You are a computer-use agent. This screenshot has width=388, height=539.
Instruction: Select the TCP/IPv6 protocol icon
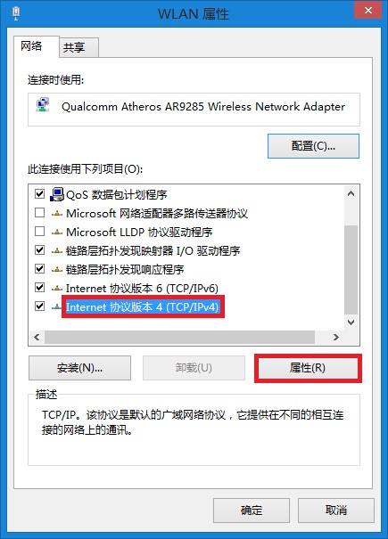pyautogui.click(x=57, y=289)
